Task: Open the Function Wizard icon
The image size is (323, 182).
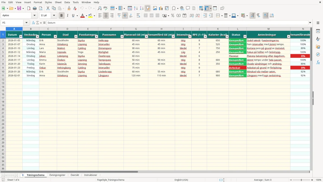Action: coord(33,23)
